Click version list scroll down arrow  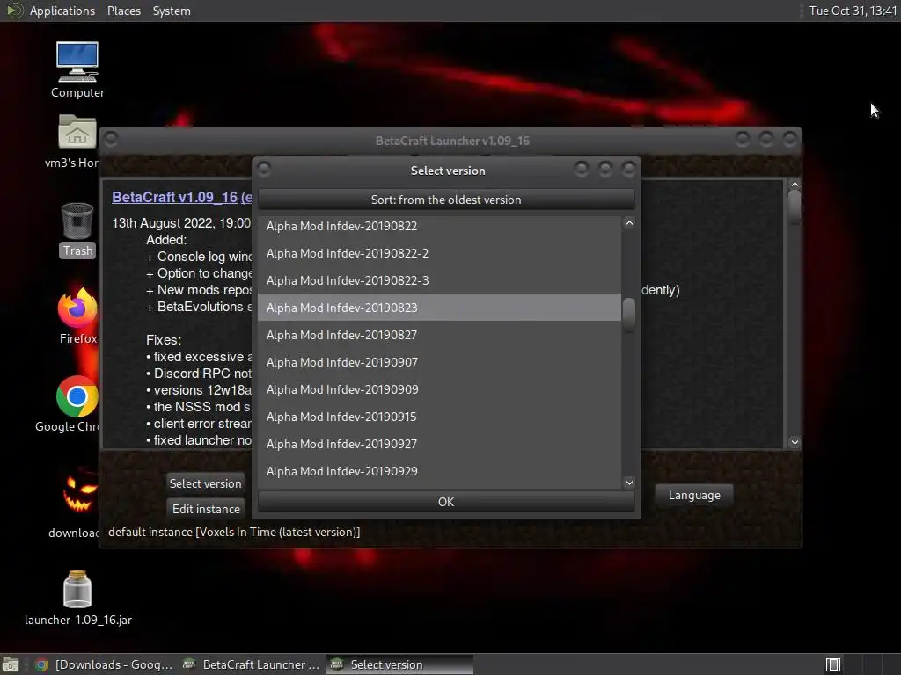[629, 483]
